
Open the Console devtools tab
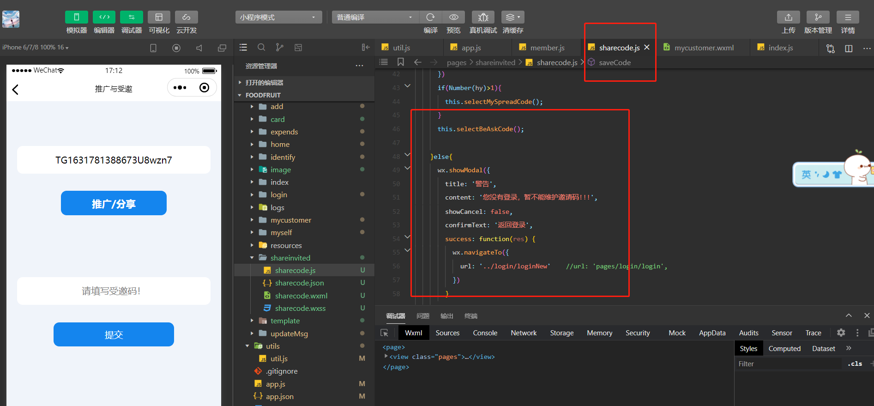485,333
